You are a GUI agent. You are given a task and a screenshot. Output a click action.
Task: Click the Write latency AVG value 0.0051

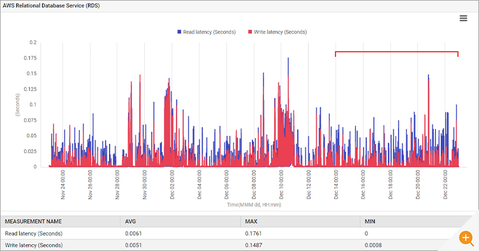[133, 245]
